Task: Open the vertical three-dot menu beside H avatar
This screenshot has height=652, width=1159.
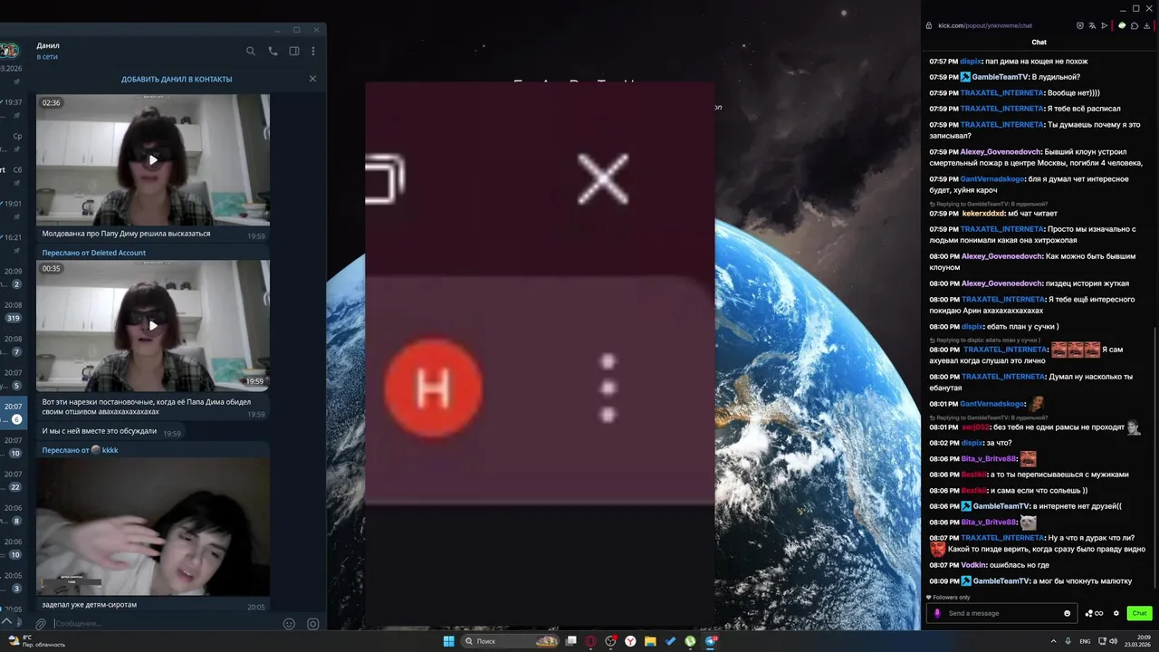Action: 608,388
